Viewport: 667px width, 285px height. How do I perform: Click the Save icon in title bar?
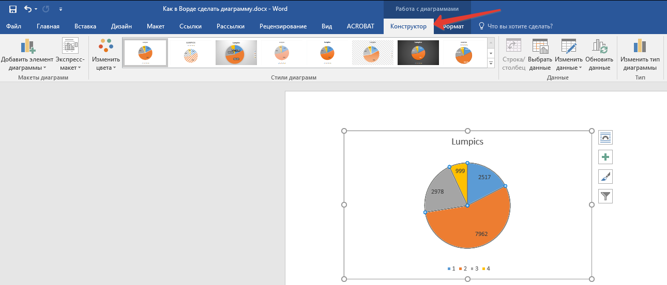(13, 9)
